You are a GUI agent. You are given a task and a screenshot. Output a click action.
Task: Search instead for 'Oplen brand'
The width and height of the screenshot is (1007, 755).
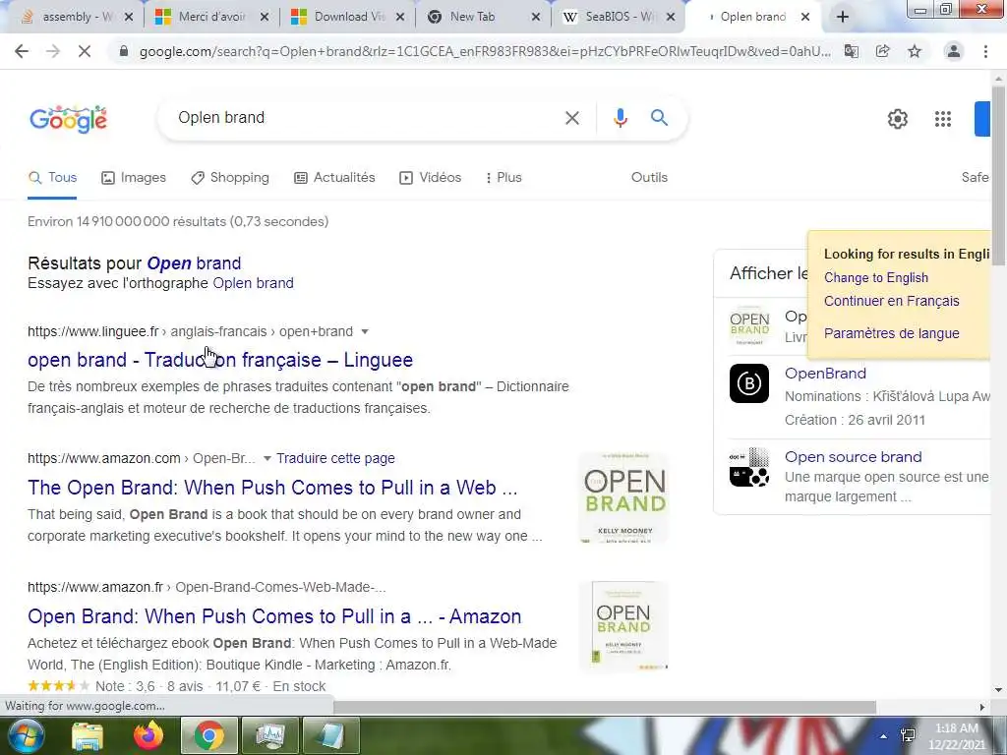point(253,283)
